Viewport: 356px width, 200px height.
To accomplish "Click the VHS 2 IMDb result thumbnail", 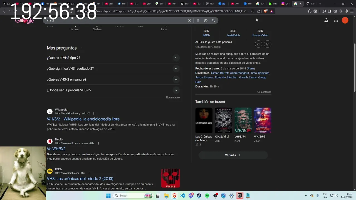I will coord(170,178).
